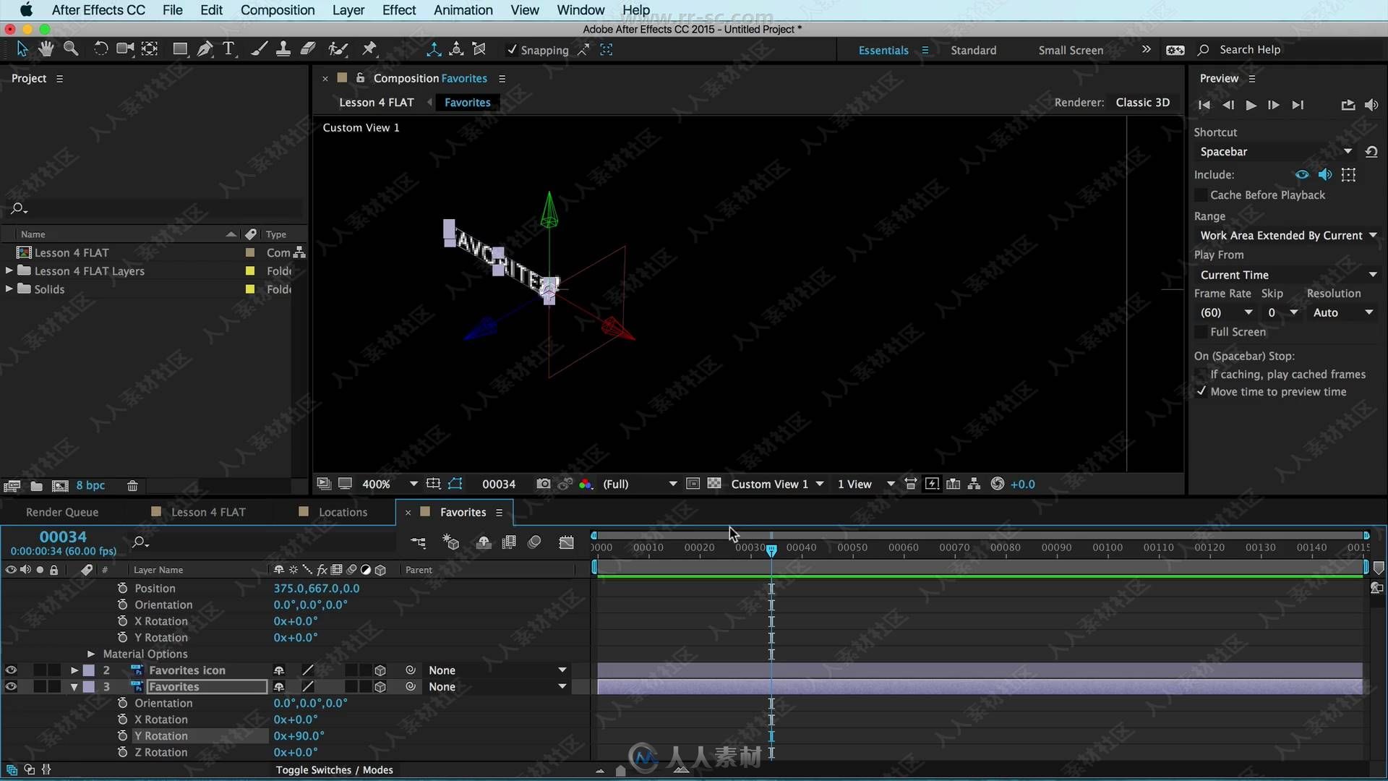The image size is (1388, 781).
Task: Open the Resolution dropdown showing Auto
Action: pyautogui.click(x=1343, y=312)
